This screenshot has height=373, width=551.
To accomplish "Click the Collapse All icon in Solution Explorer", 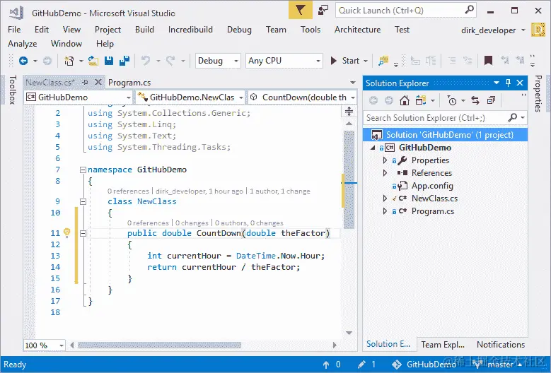I will point(491,101).
